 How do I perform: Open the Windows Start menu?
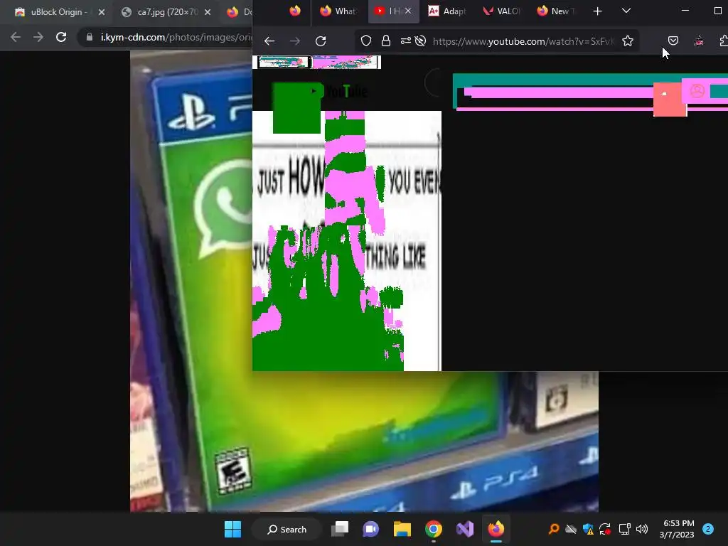click(232, 529)
